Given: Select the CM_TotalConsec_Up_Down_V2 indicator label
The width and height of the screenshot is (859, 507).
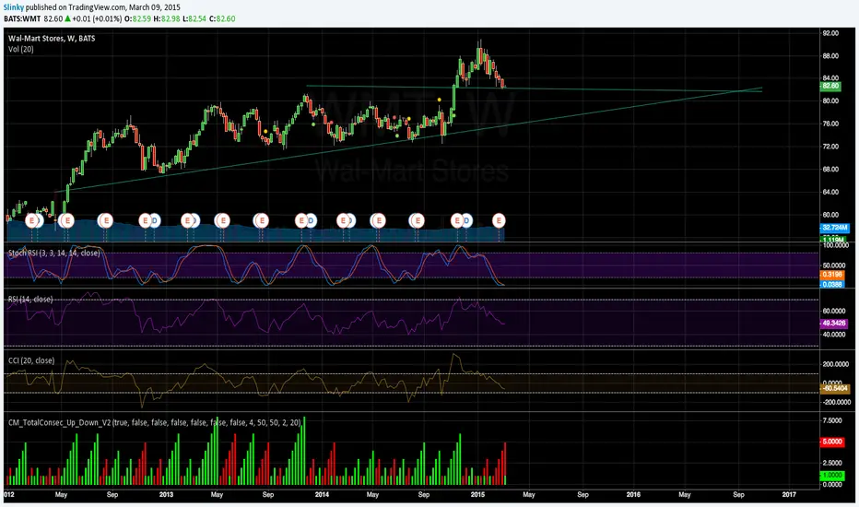Looking at the screenshot, I should click(x=155, y=422).
